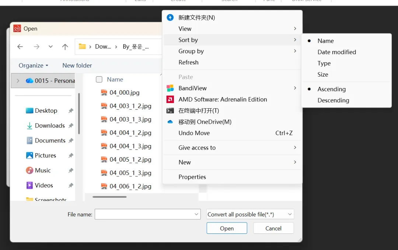Sort by Date modified option
The image size is (398, 250).
click(x=346, y=52)
